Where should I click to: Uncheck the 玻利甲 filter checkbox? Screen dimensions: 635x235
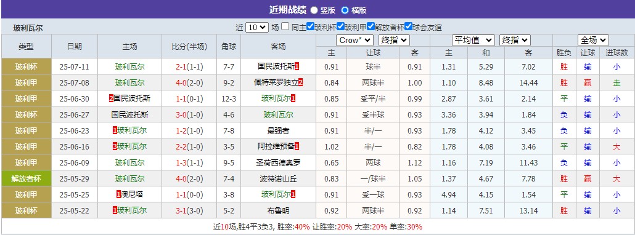click(x=340, y=26)
